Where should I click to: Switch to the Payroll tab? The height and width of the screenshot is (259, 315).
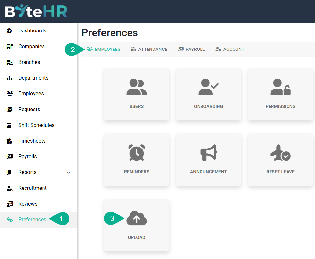[x=191, y=50]
